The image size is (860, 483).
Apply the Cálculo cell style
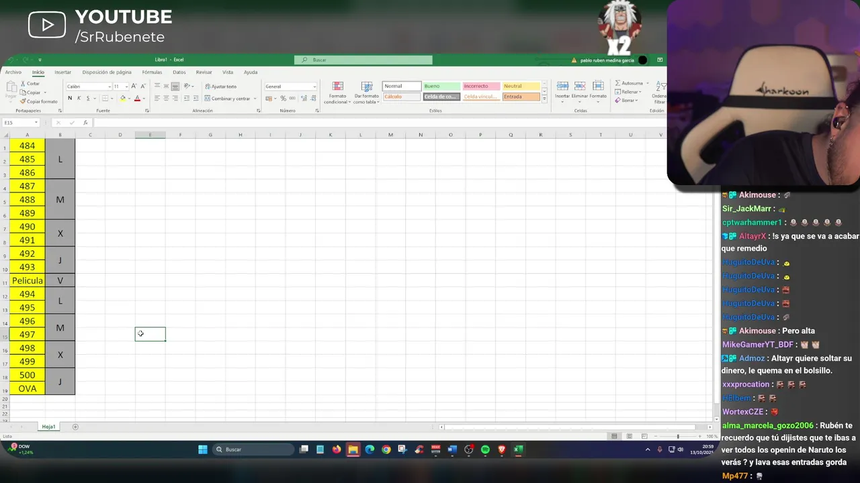(402, 97)
